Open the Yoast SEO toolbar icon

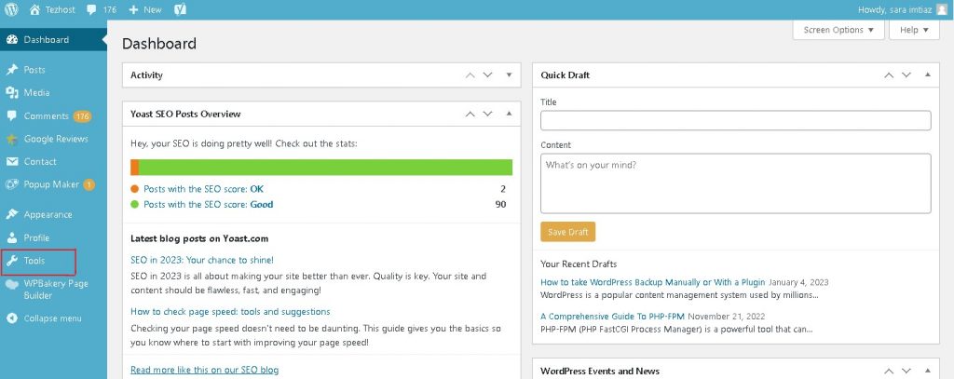[180, 9]
